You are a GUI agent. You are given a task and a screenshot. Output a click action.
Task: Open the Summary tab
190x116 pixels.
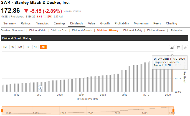[x=10, y=23]
